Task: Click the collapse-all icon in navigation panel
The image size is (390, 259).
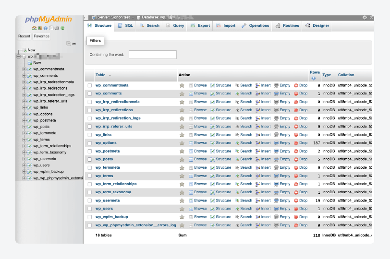Action: (x=68, y=44)
